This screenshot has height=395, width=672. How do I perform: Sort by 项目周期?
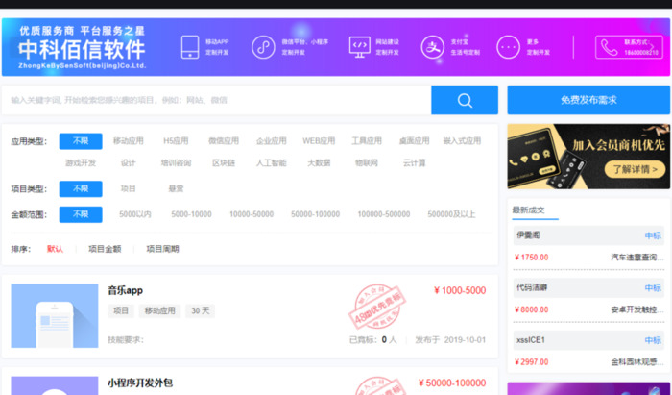point(162,249)
